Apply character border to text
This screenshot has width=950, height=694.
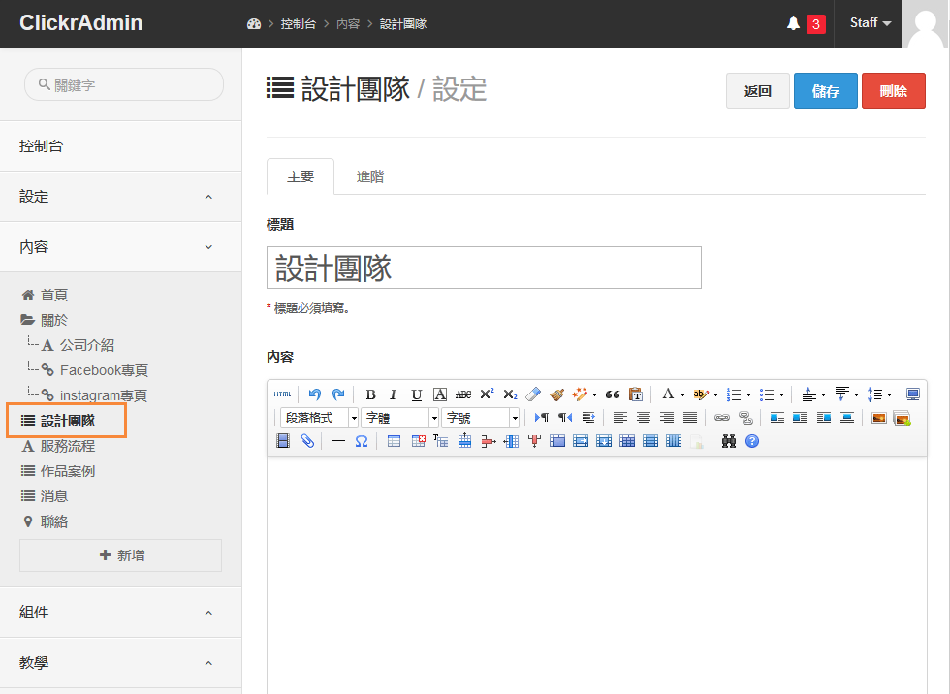click(440, 394)
